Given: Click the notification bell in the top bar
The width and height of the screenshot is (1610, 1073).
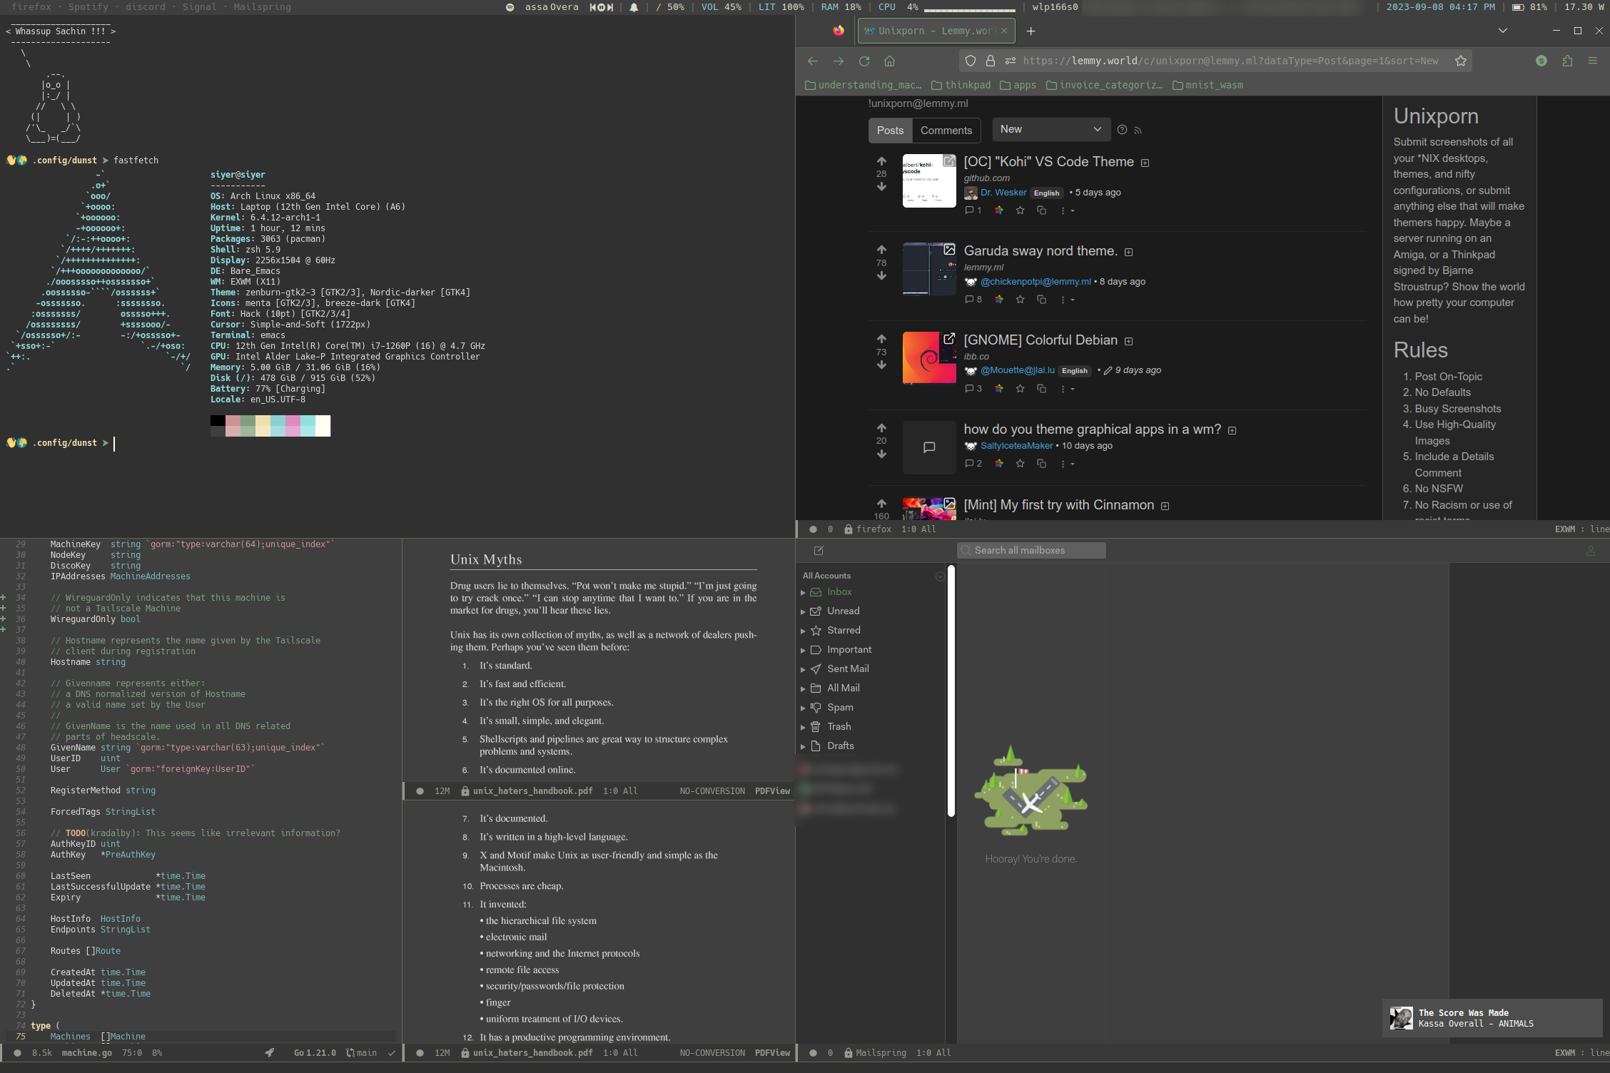Looking at the screenshot, I should click(x=634, y=7).
